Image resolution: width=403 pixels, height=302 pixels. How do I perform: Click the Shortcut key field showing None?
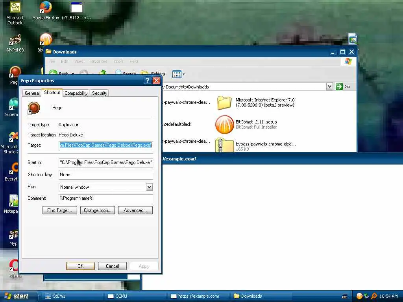click(x=105, y=175)
